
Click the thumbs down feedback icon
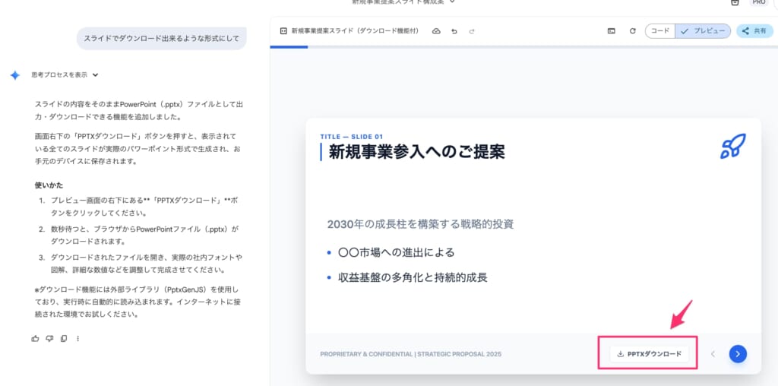point(49,338)
